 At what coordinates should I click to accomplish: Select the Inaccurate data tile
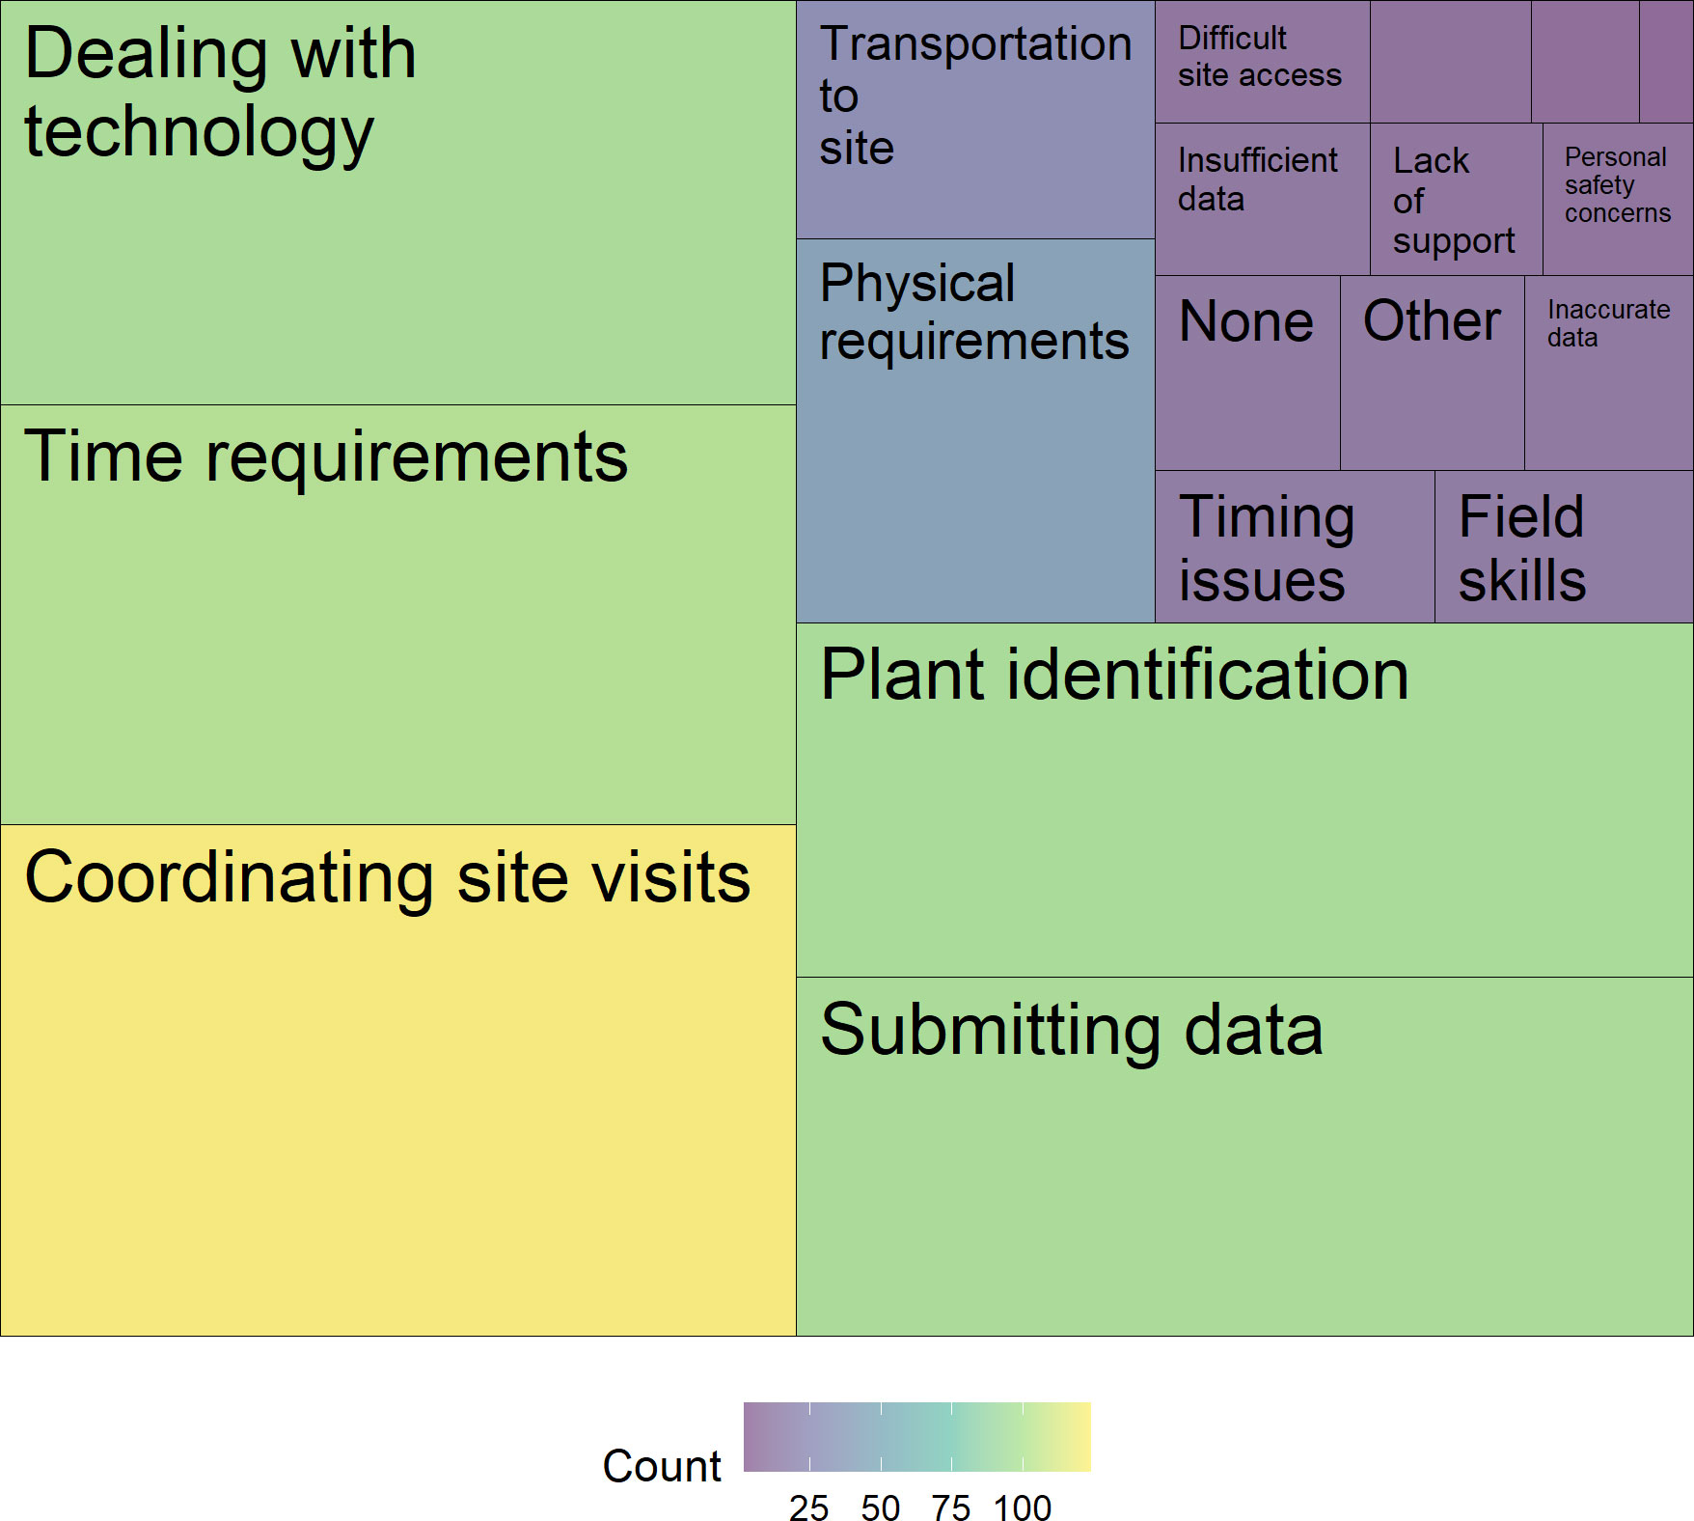pos(1608,373)
